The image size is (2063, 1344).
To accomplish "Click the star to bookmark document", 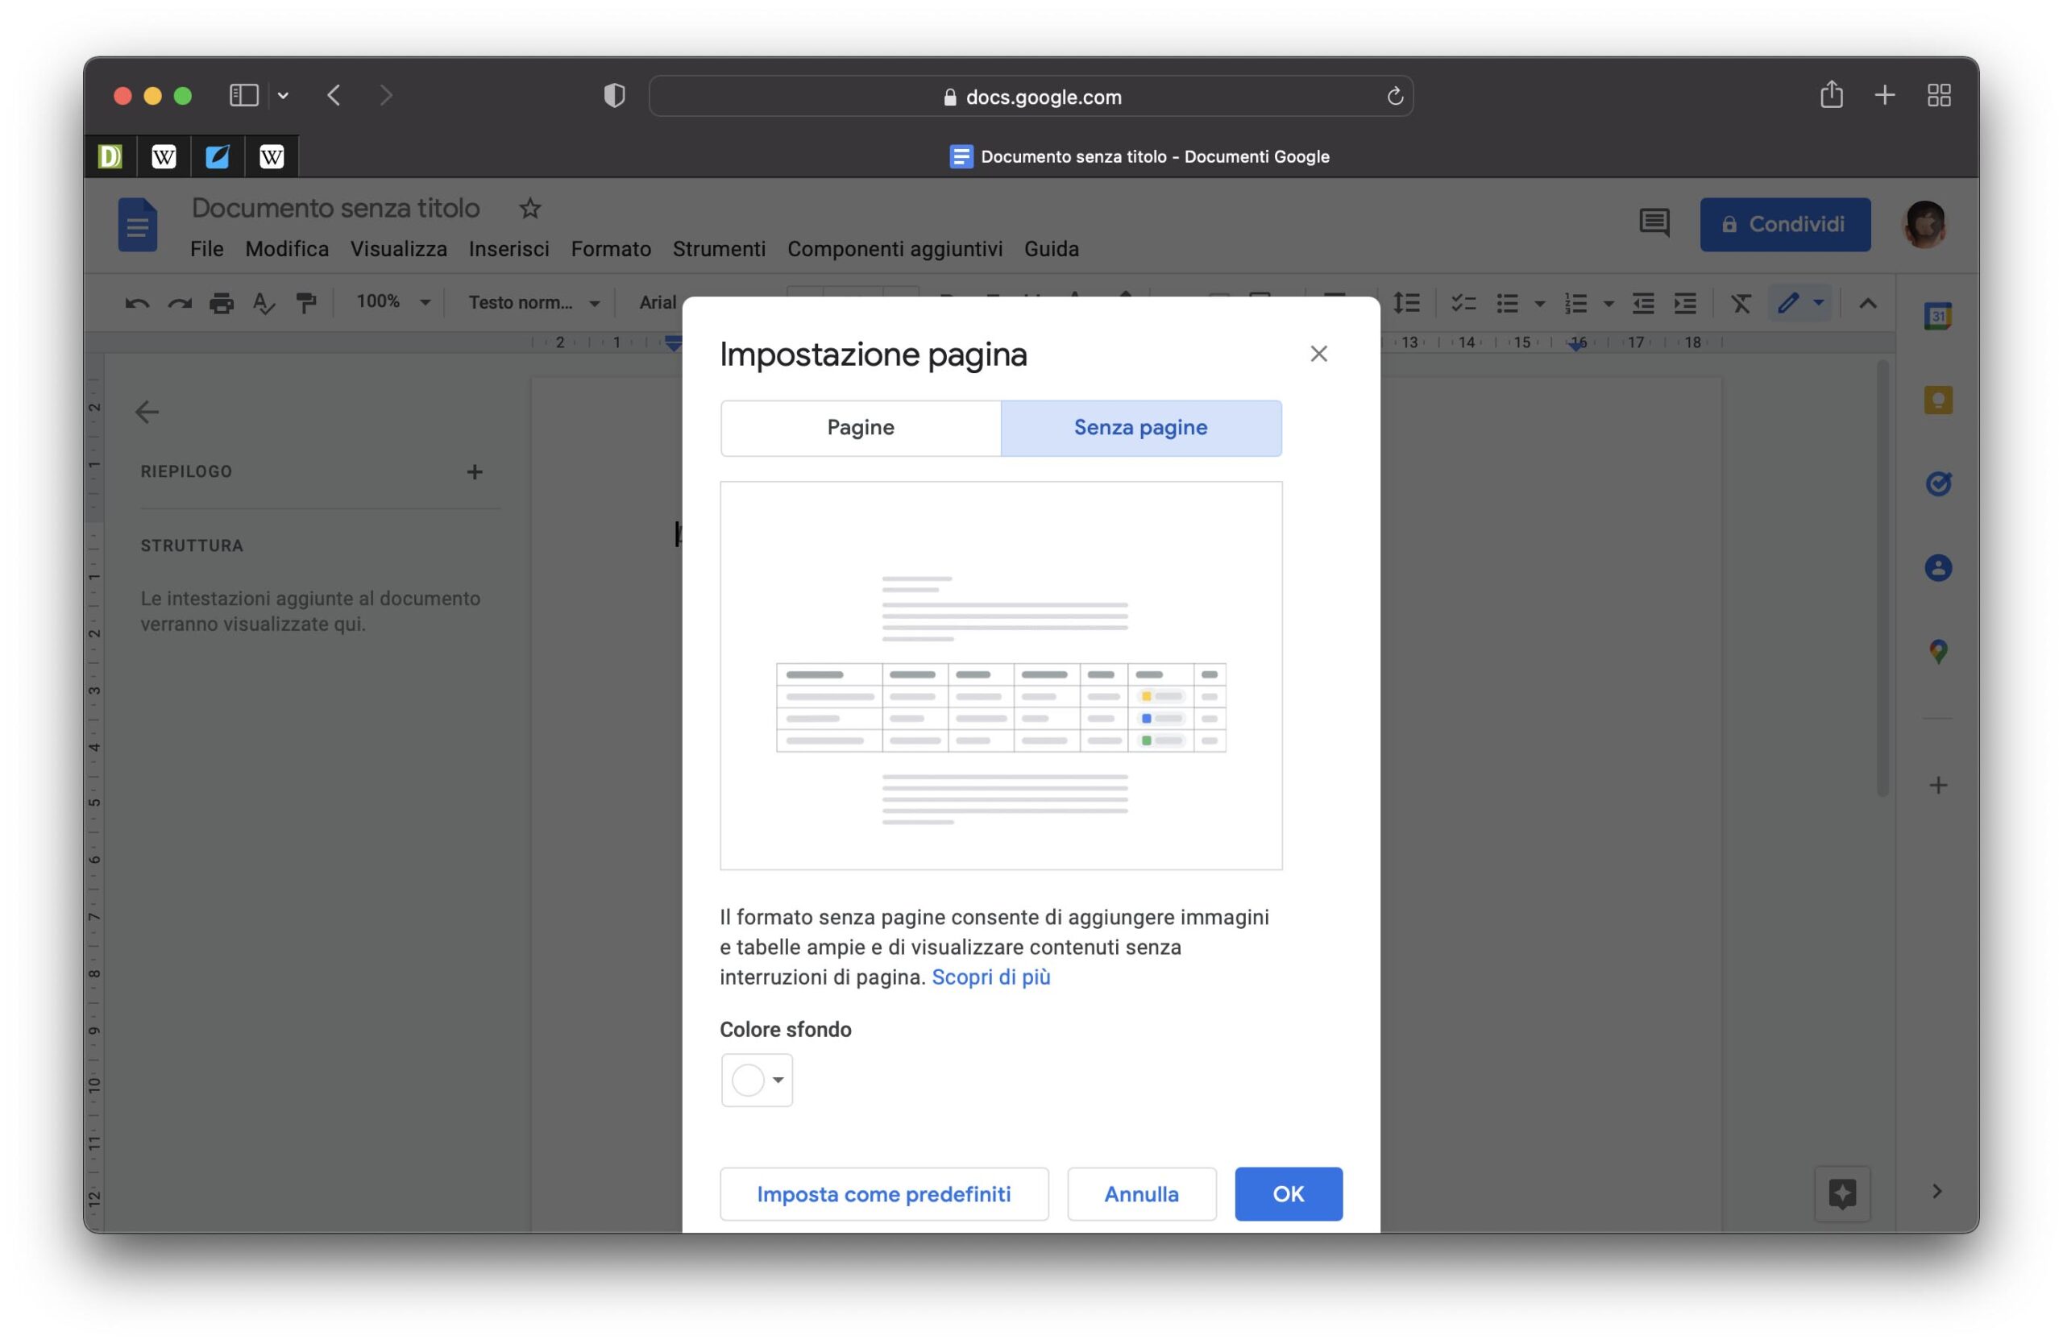I will (529, 209).
